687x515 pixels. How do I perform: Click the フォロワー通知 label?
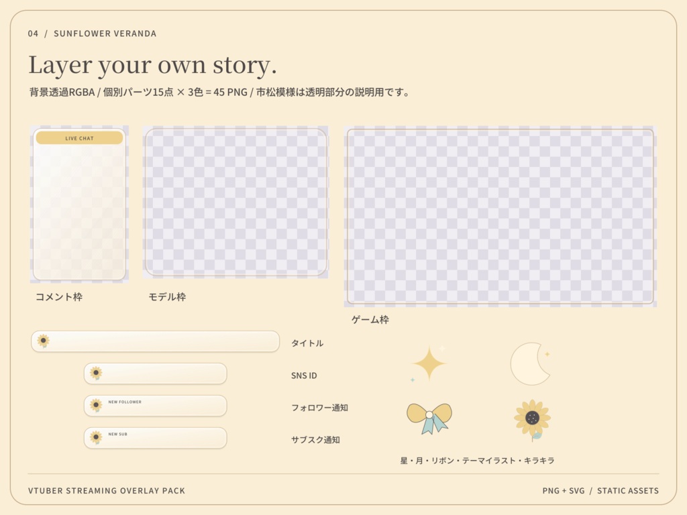click(x=320, y=408)
